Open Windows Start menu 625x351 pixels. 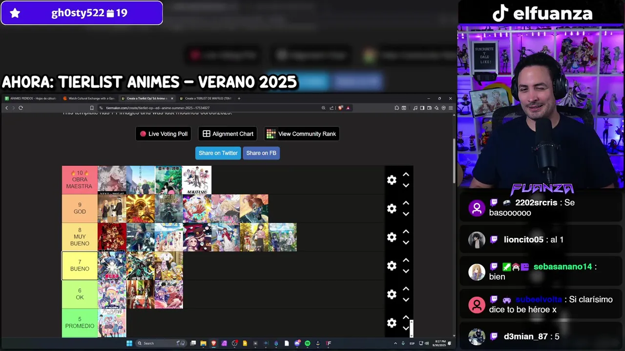(x=129, y=343)
